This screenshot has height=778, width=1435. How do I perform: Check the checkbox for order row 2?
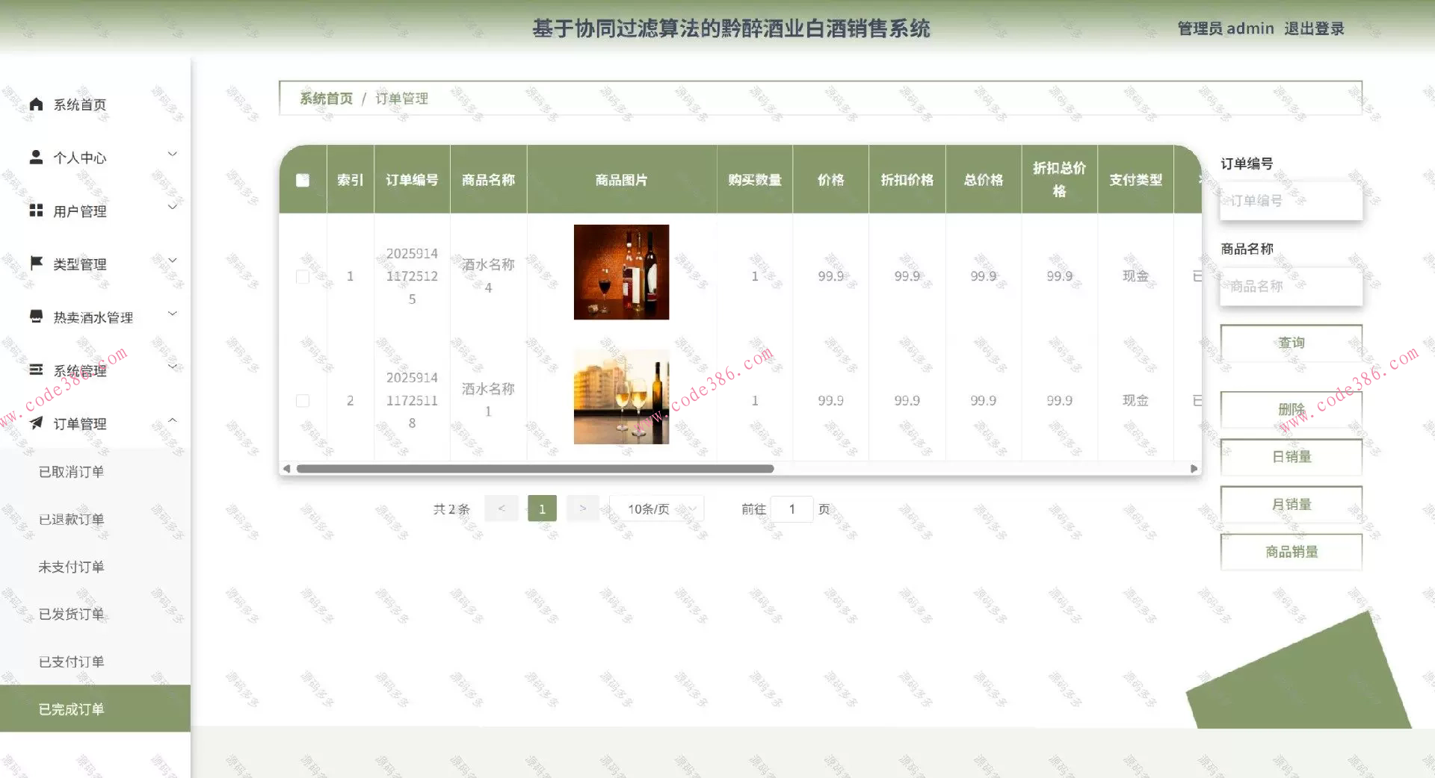click(303, 400)
